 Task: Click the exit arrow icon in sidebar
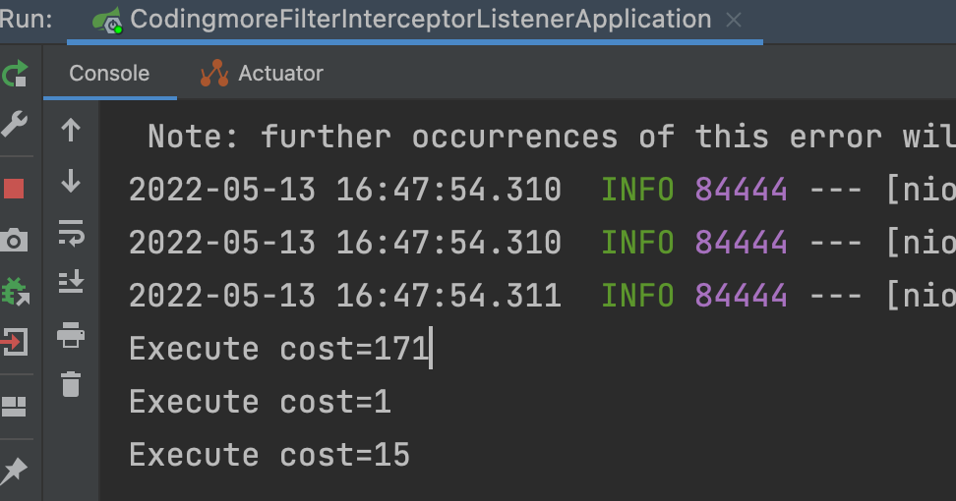[15, 342]
